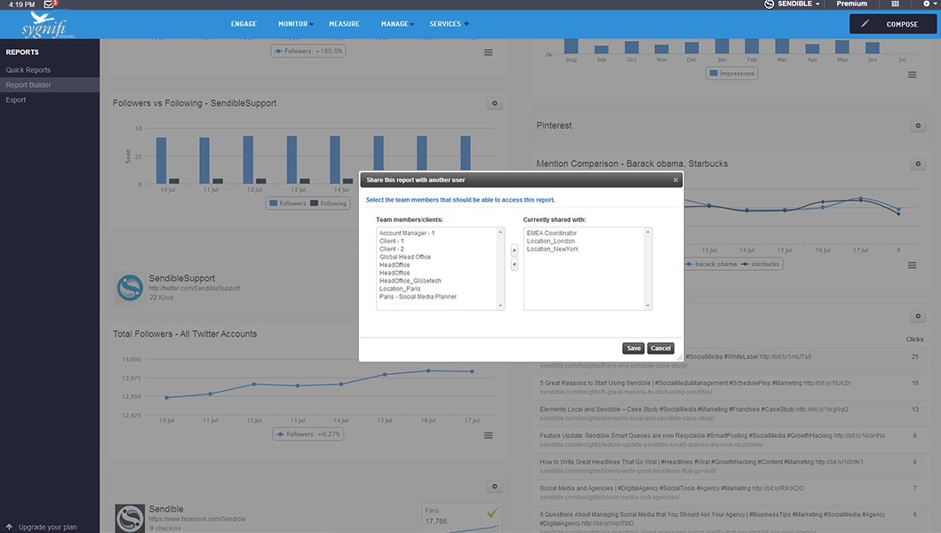Open the Engage menu
The width and height of the screenshot is (941, 533).
pyautogui.click(x=243, y=24)
